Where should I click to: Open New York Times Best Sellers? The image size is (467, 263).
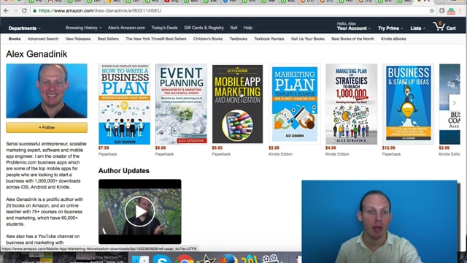point(155,39)
